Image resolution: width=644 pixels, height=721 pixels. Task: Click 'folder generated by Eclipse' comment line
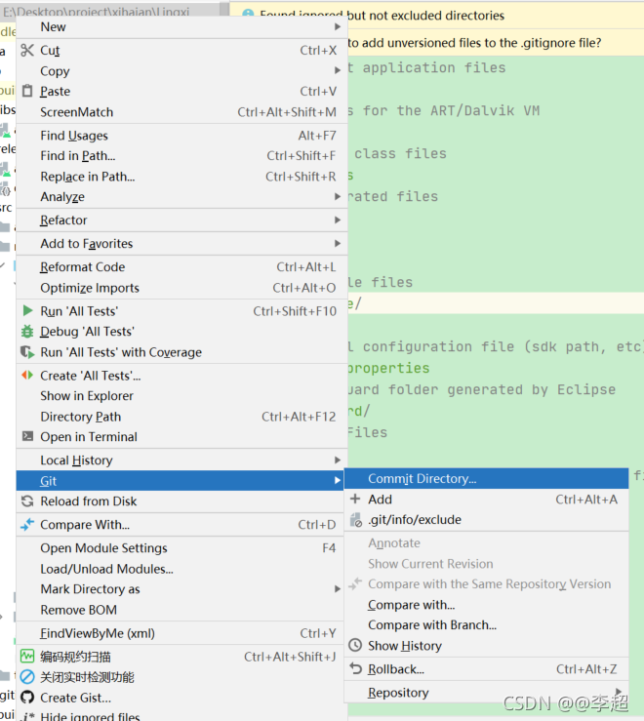tap(502, 390)
